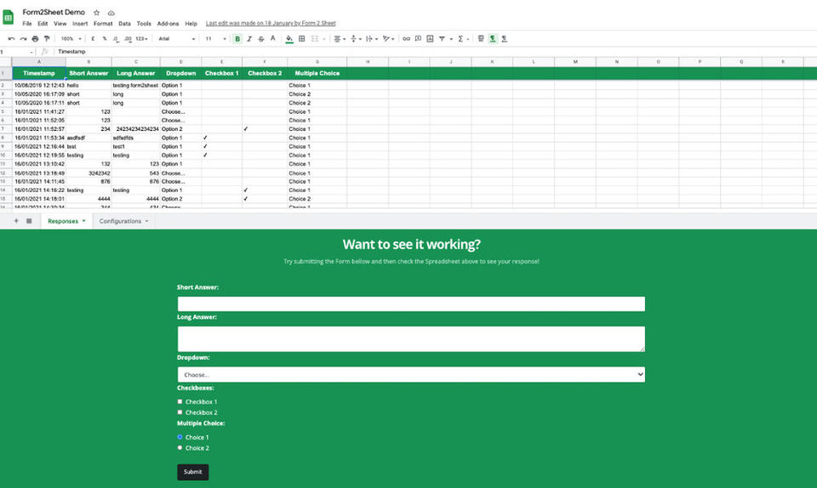Focus the Long Answer text area
This screenshot has height=488, width=817.
411,338
